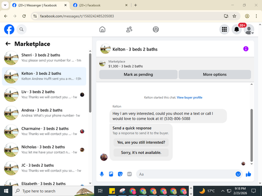Click the back arrow beside Marketplace

click(8, 44)
